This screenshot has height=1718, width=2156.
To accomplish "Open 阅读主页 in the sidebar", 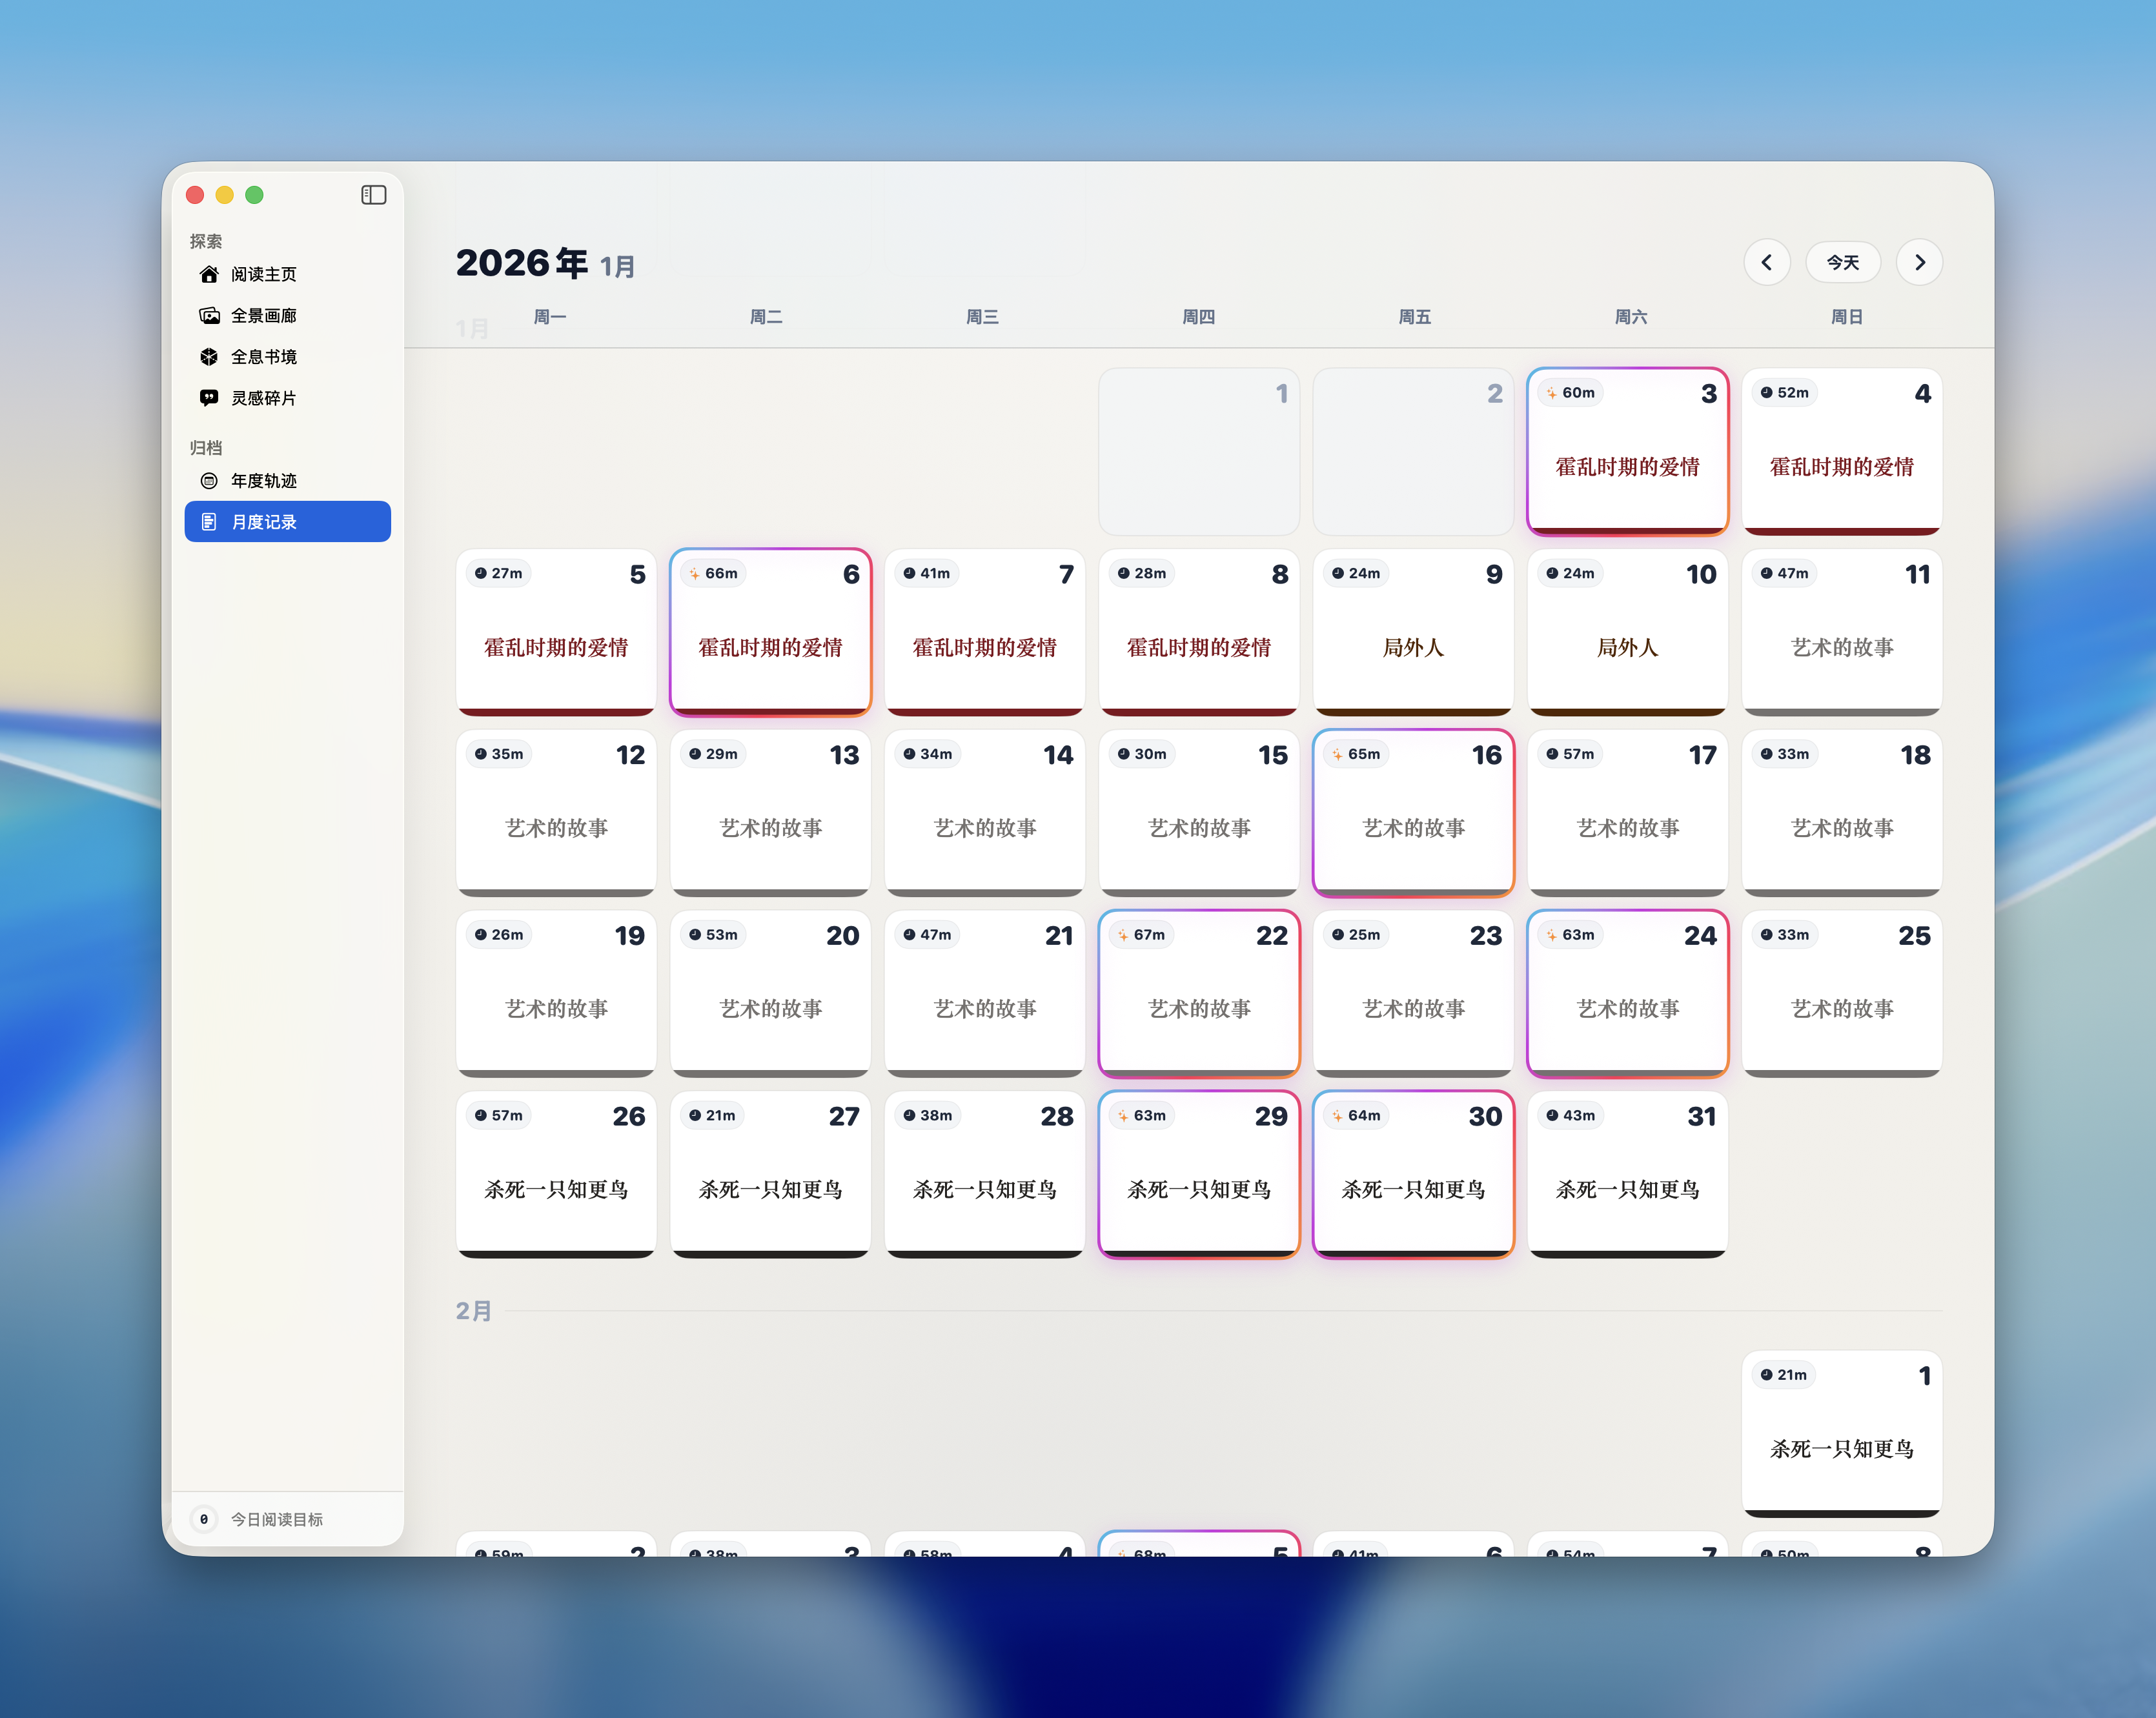I will click(288, 274).
